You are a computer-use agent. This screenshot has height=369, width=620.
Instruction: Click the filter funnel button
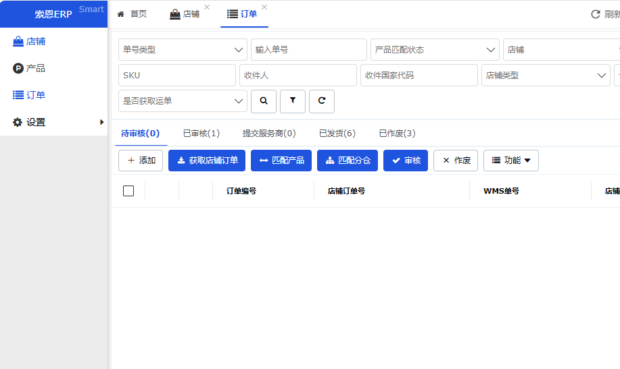click(x=293, y=101)
